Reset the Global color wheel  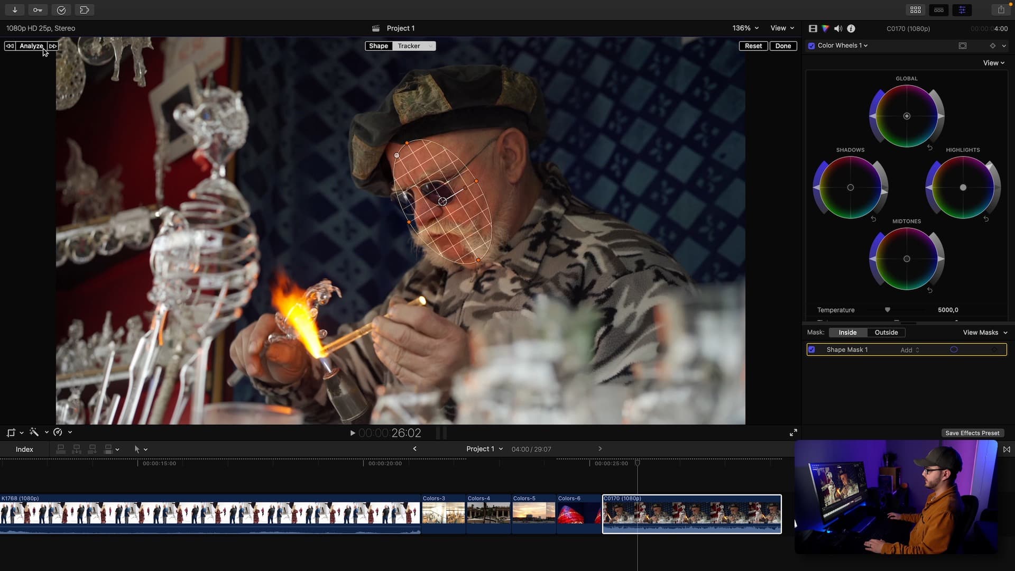point(930,148)
